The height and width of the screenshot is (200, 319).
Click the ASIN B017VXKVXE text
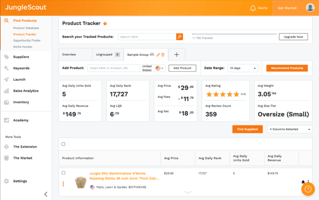coord(137,187)
